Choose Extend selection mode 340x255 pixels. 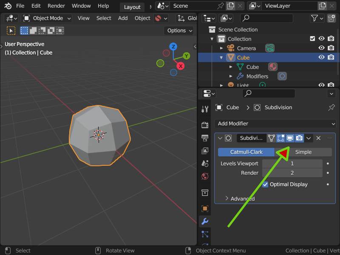pos(33,31)
